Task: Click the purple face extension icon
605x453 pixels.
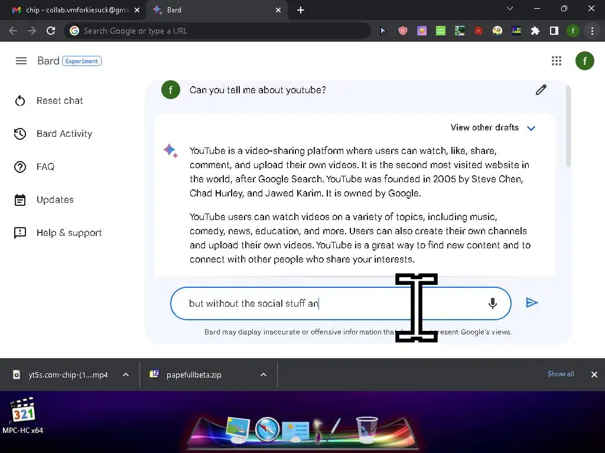Action: coord(422,31)
